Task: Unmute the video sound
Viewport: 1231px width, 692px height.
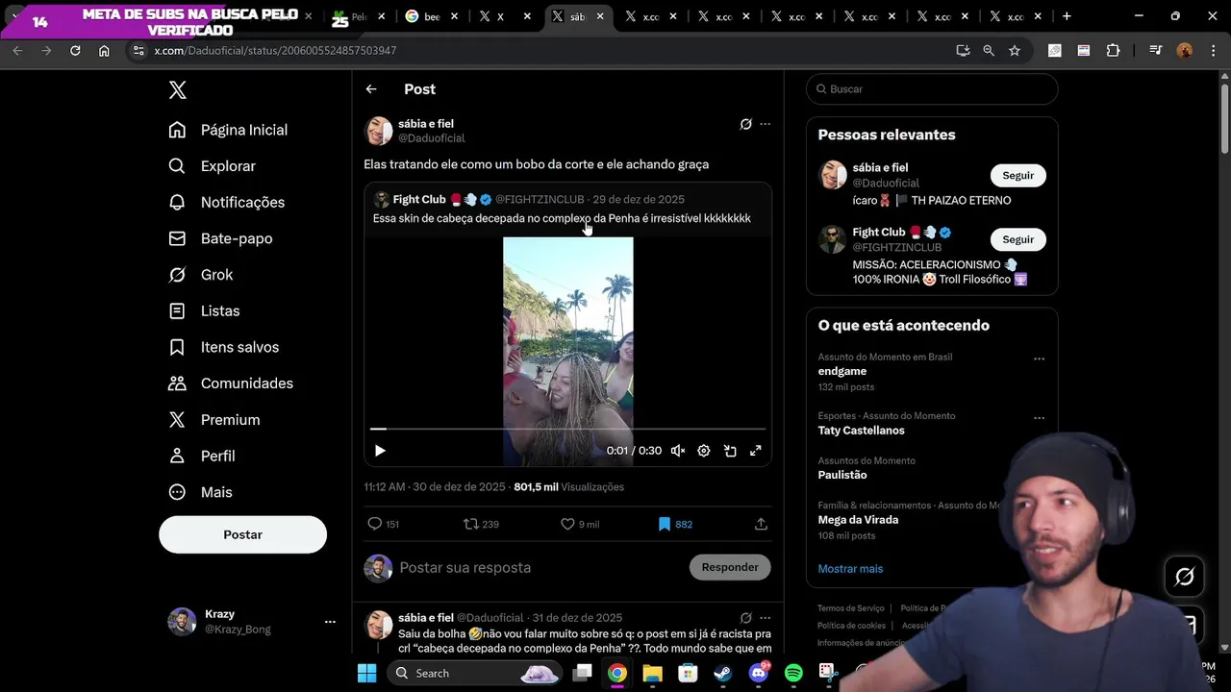Action: [678, 451]
